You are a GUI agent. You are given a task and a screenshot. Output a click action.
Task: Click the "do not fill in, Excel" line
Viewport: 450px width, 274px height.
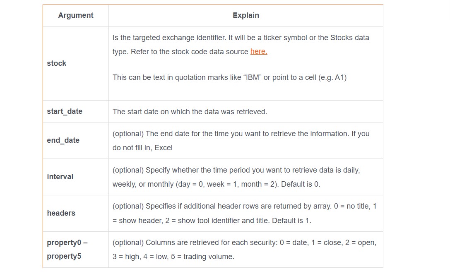coord(142,148)
